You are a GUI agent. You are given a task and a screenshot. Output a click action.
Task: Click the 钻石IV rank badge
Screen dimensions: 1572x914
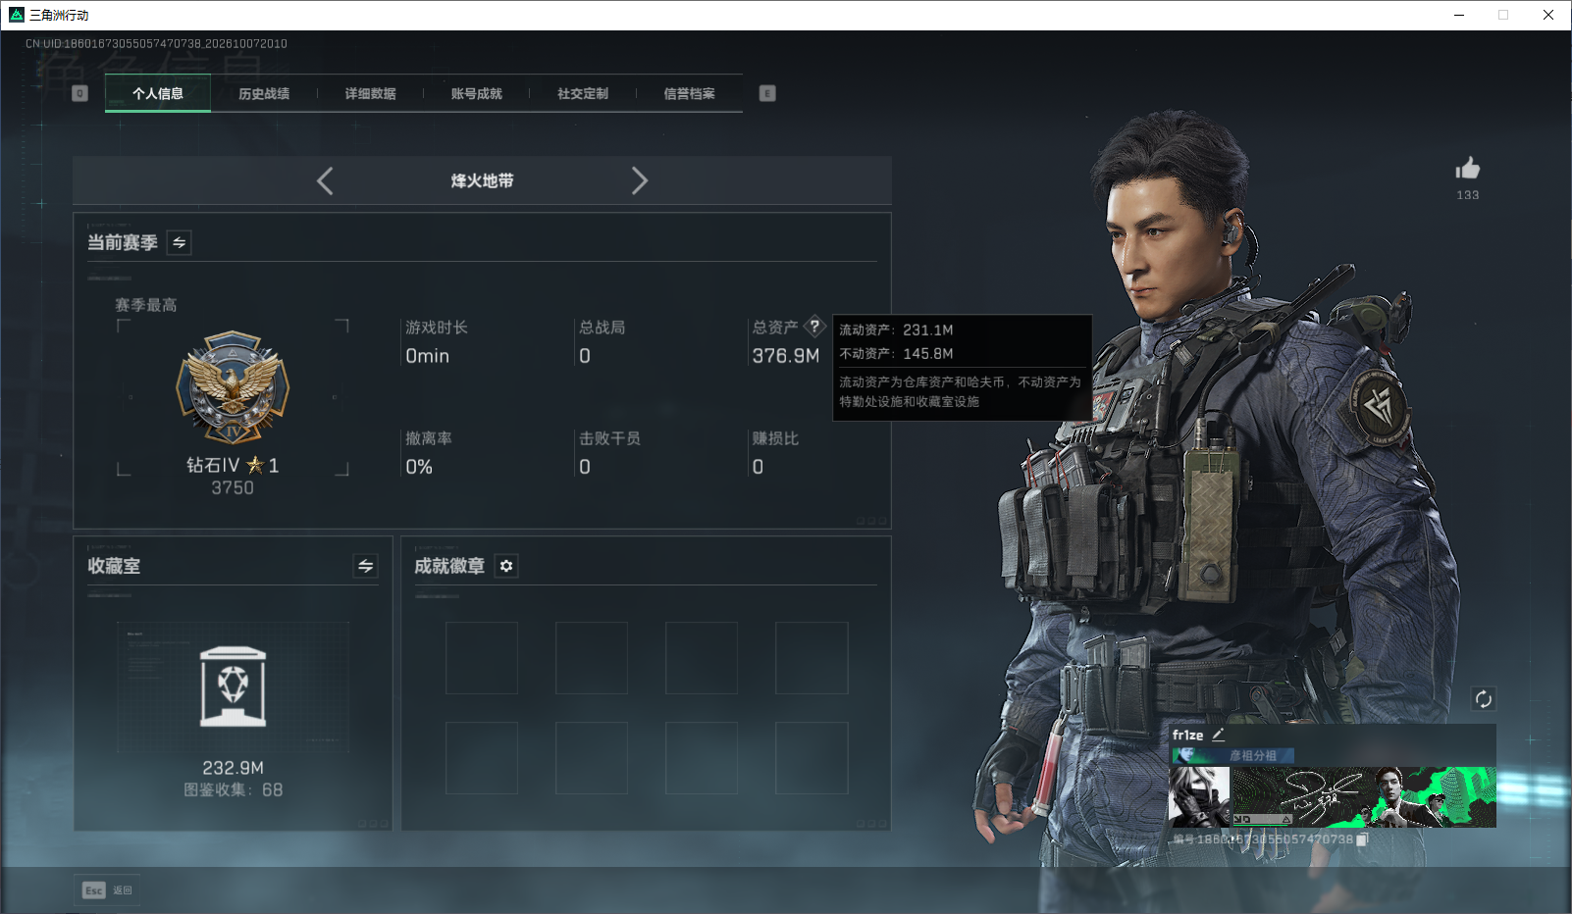click(x=233, y=387)
